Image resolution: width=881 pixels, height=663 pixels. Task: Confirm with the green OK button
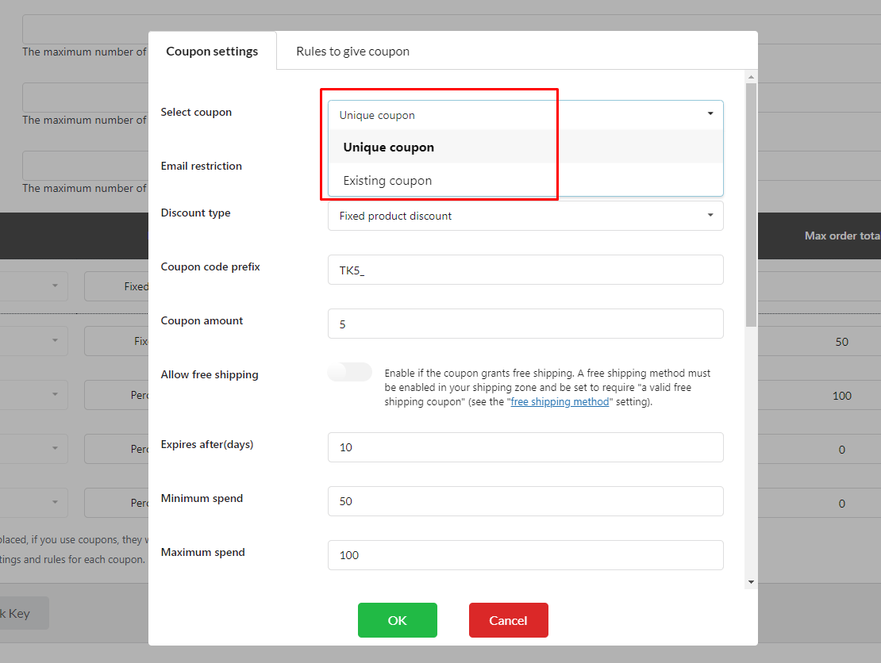pyautogui.click(x=397, y=619)
